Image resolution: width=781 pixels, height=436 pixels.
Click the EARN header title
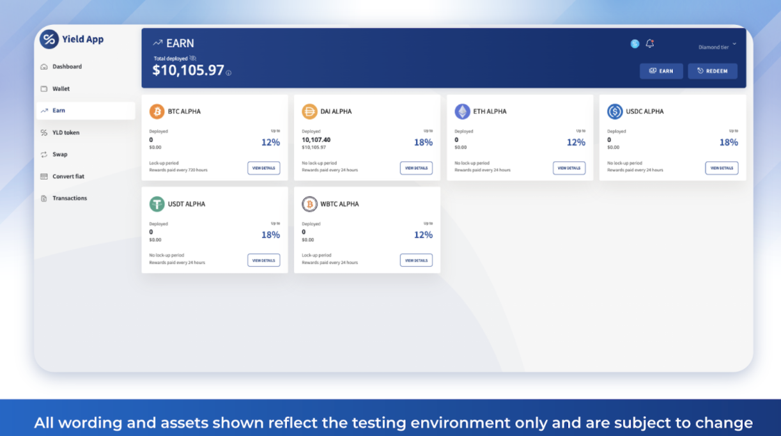click(180, 43)
